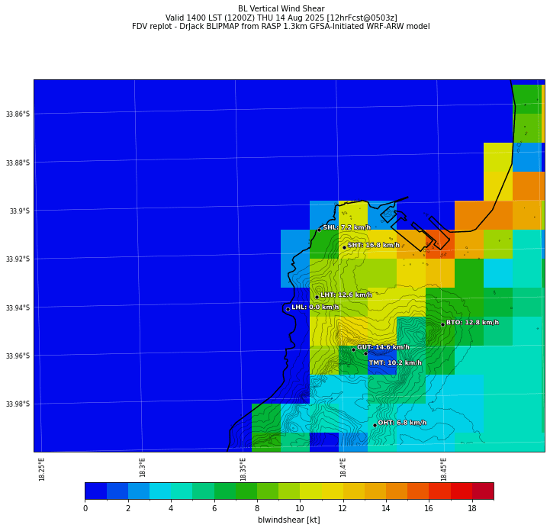Image resolution: width=550 pixels, height=528 pixels.
Task: Click the cyan 3-4 kt colorbar segment
Action: click(x=160, y=491)
